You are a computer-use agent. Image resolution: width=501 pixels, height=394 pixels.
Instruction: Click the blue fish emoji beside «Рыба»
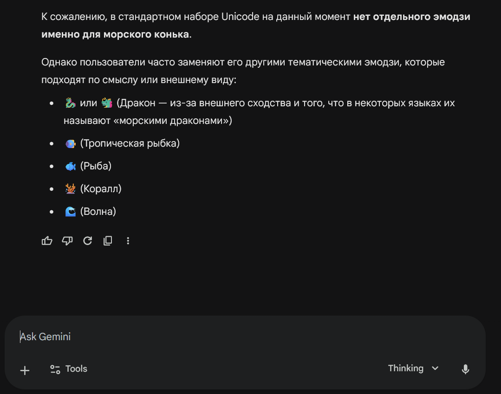[x=70, y=166]
